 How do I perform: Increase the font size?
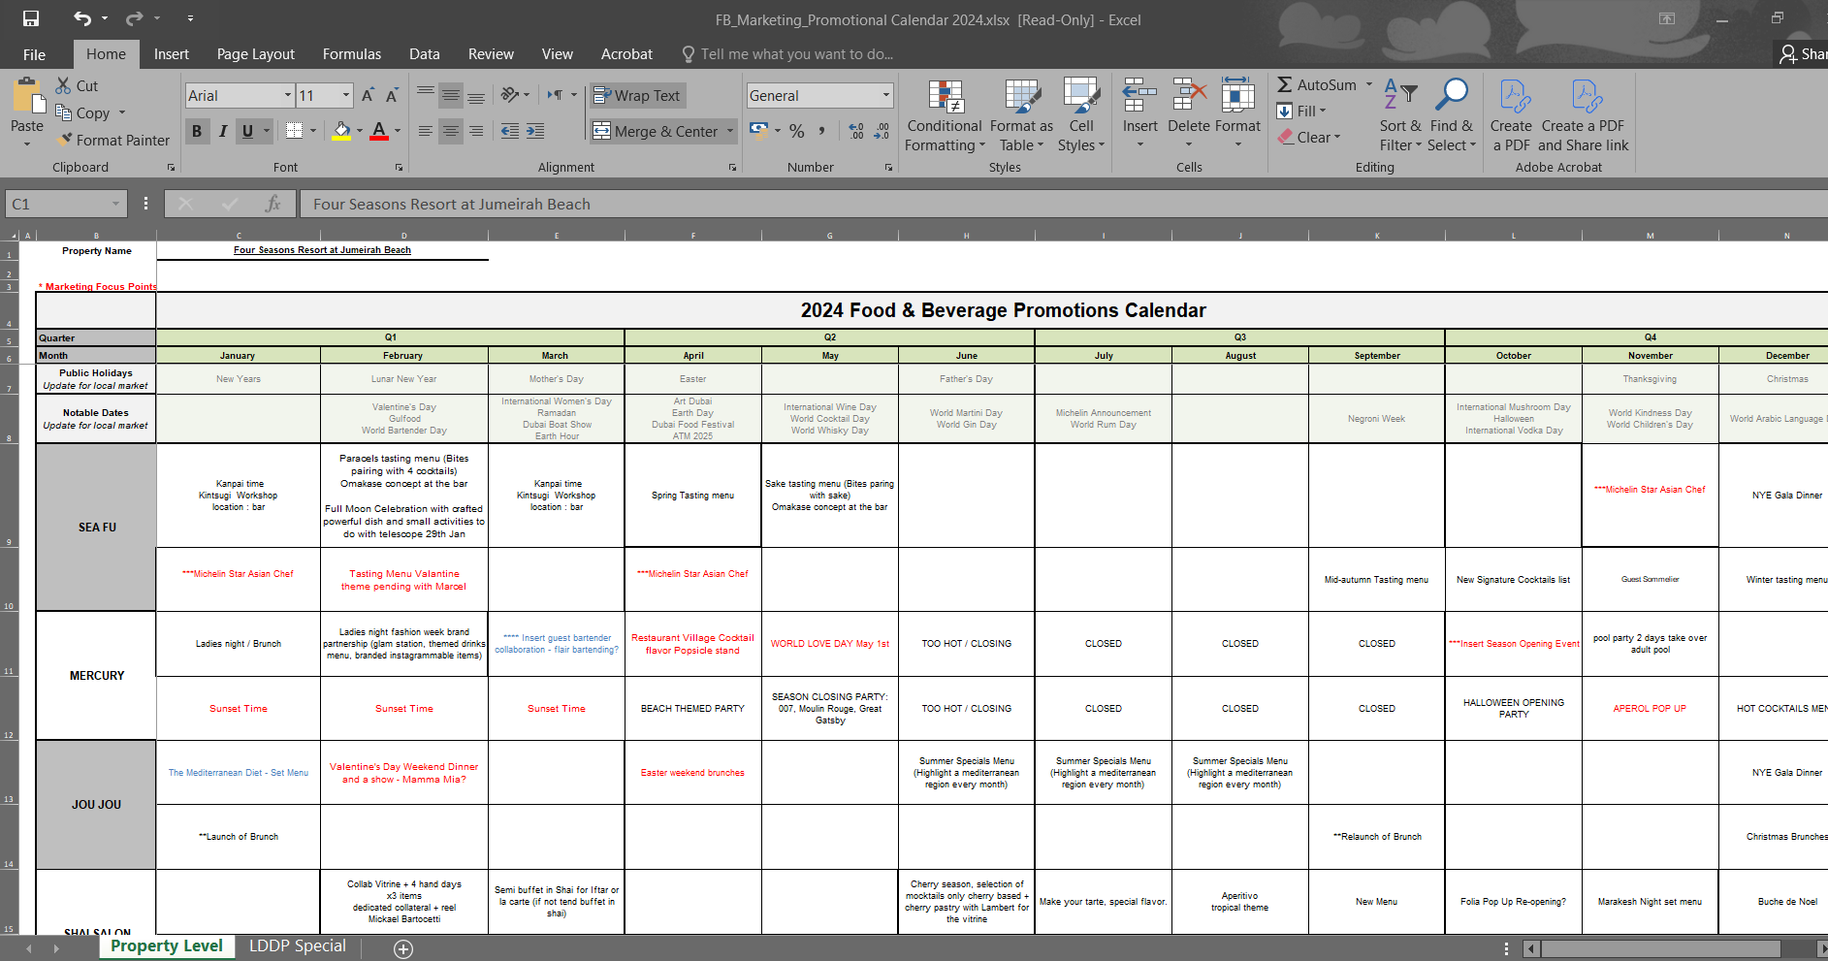click(x=368, y=95)
